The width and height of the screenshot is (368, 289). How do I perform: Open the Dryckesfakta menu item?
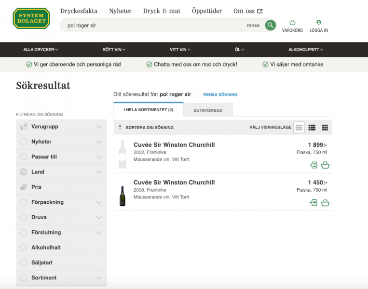coord(79,11)
